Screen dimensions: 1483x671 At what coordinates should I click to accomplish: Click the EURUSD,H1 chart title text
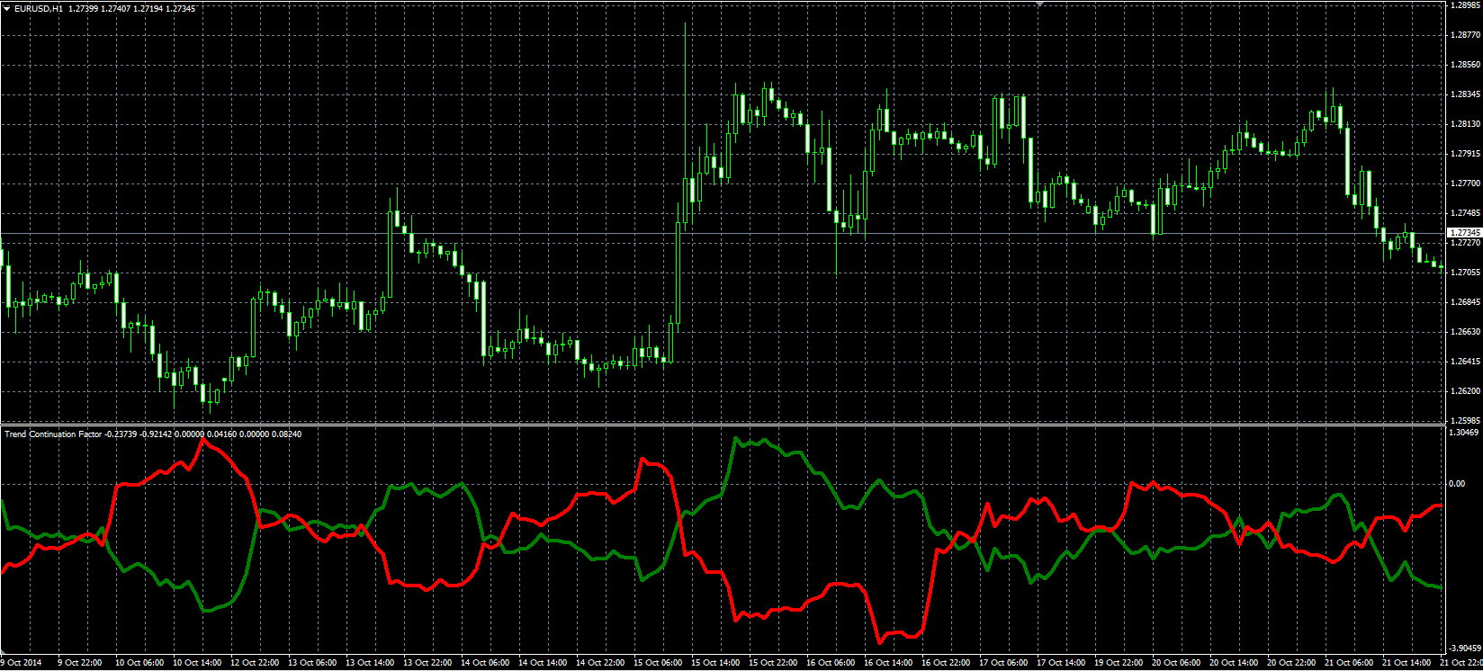[x=39, y=8]
